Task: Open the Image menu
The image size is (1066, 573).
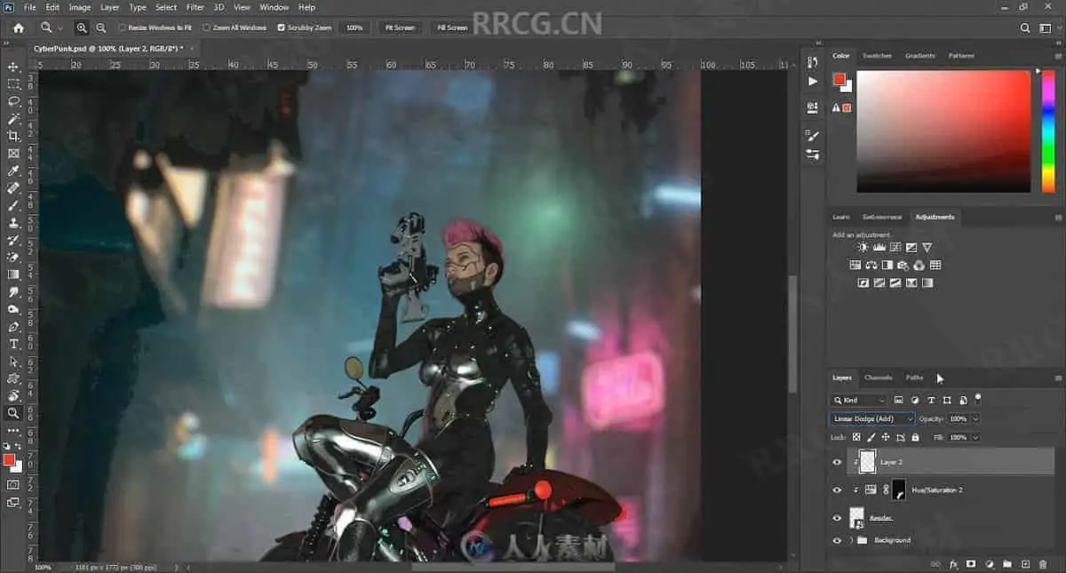Action: pyautogui.click(x=80, y=7)
